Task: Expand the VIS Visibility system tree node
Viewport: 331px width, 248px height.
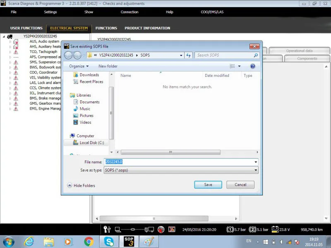Action: [x=10, y=78]
